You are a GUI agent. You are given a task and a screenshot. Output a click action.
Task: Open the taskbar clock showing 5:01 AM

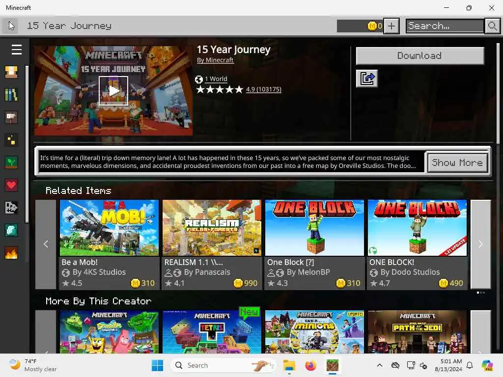click(448, 365)
